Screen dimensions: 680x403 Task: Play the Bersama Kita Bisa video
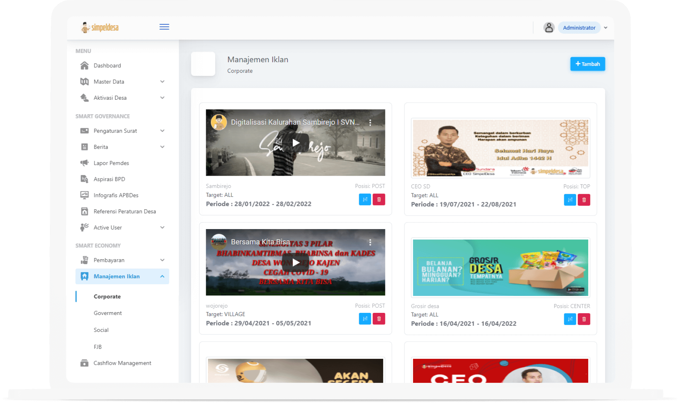coord(295,262)
